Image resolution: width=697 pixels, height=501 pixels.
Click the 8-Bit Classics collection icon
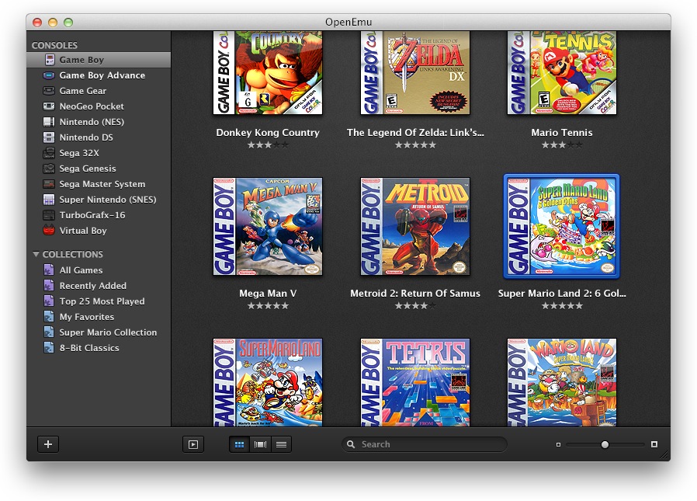pos(48,348)
